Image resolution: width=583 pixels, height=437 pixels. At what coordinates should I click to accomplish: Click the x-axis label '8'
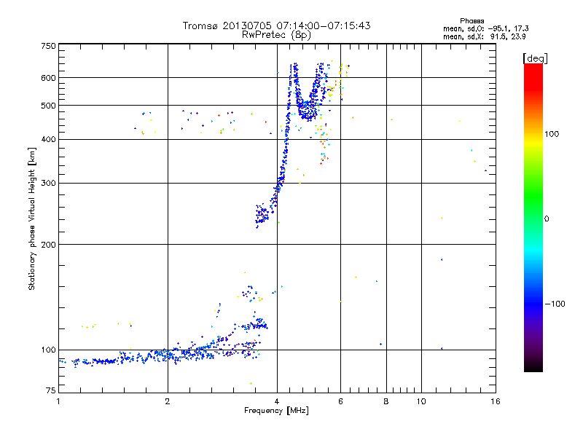386,401
